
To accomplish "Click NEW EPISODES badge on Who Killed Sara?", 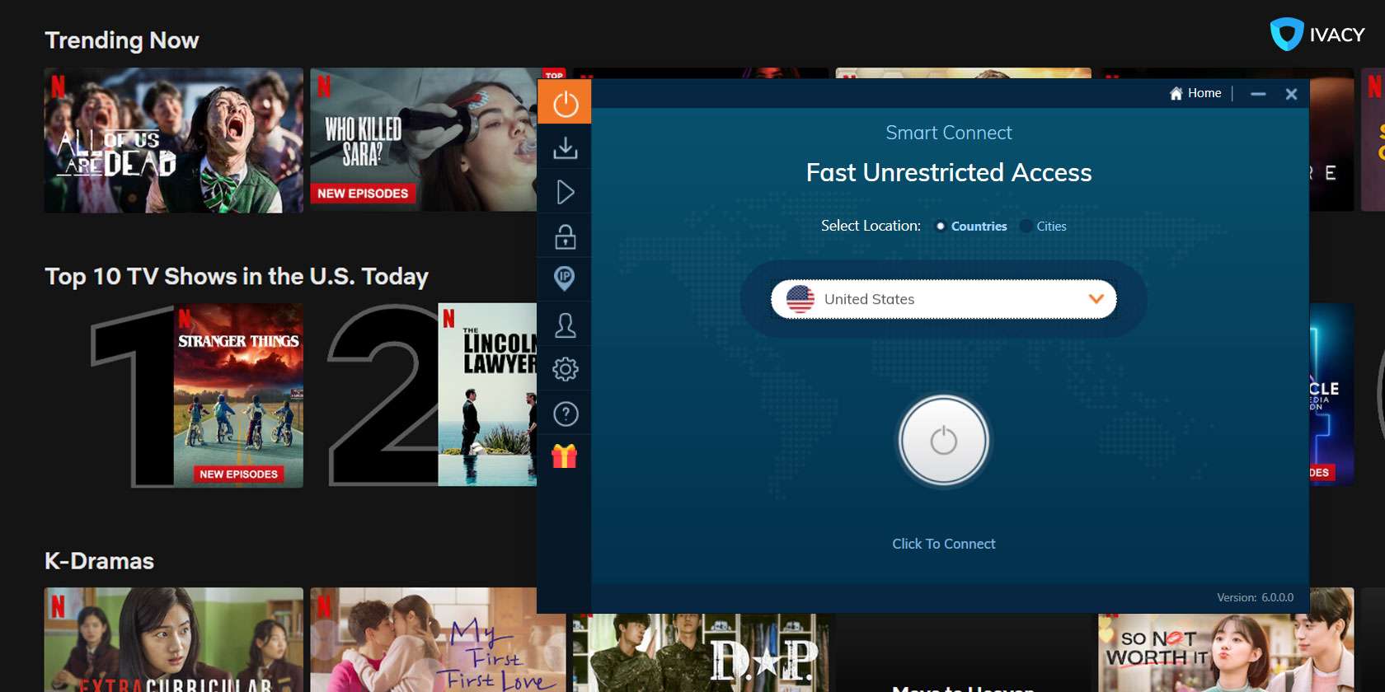I will (x=363, y=194).
